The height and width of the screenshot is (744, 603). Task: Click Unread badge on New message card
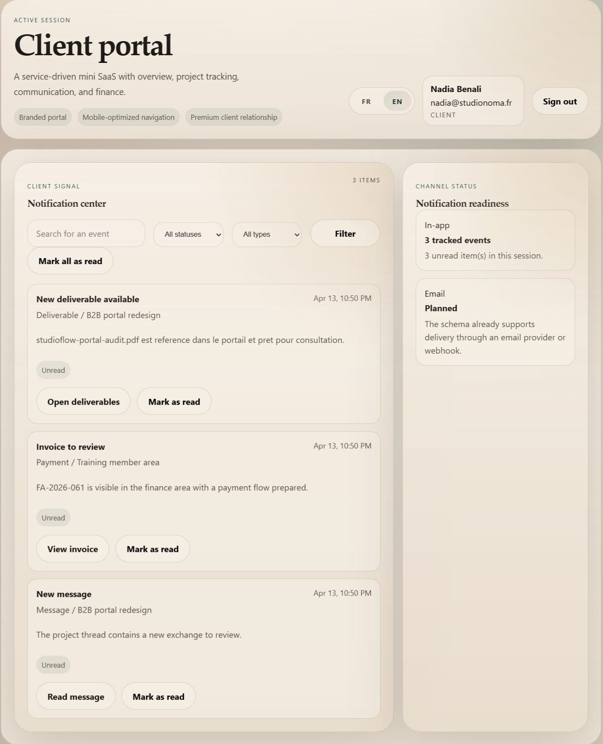point(54,665)
